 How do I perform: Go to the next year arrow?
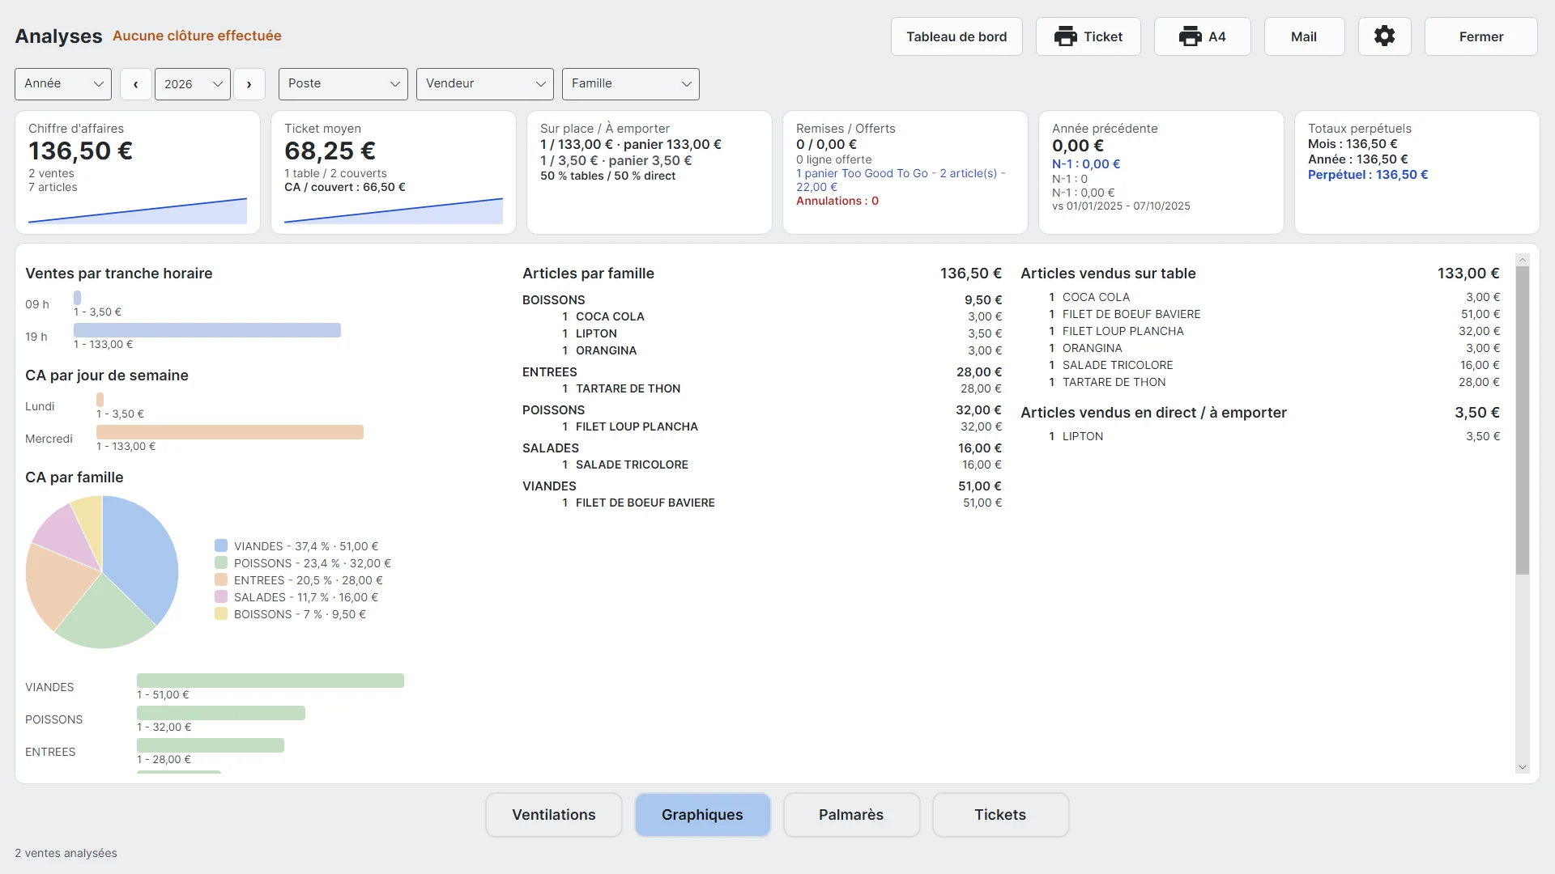pyautogui.click(x=249, y=84)
